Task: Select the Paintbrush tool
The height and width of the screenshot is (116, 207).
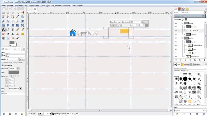Action: (x=23, y=30)
